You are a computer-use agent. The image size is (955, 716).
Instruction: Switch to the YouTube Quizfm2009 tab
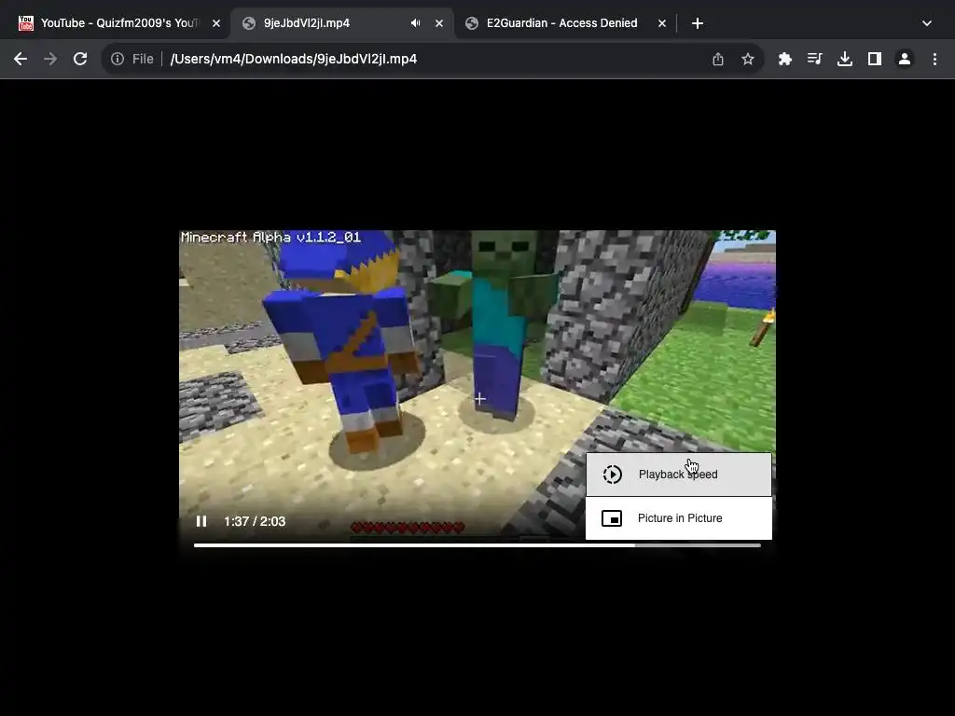[x=118, y=23]
